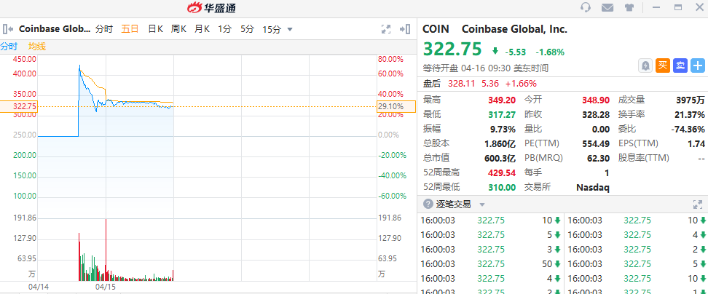Click the PB(MRQ) value 62.30
The height and width of the screenshot is (294, 708).
point(598,158)
